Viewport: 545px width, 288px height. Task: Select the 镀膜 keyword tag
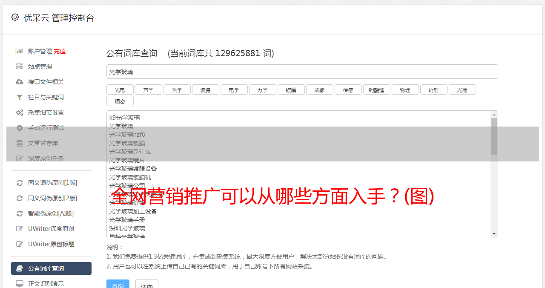(291, 90)
